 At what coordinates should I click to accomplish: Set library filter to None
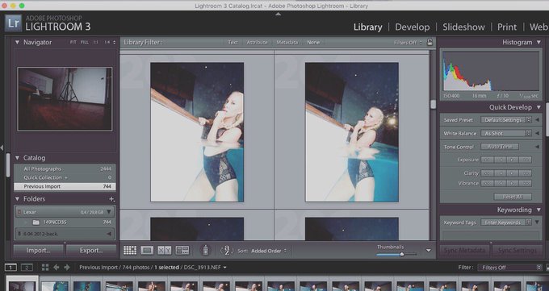coord(313,43)
